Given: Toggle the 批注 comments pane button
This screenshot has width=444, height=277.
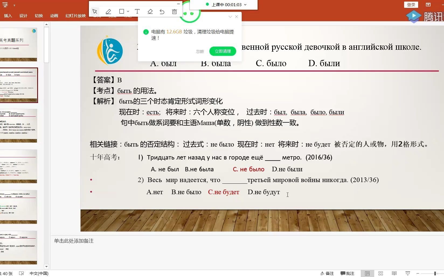Looking at the screenshot, I should coord(347,274).
